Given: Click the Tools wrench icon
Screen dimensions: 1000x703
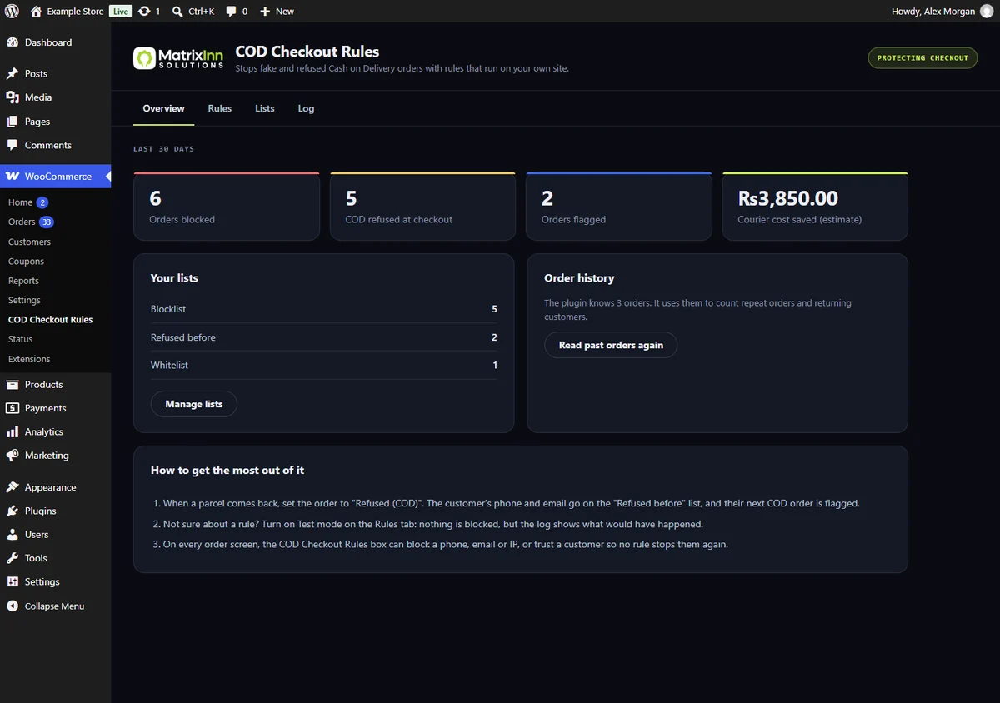Looking at the screenshot, I should coord(12,558).
